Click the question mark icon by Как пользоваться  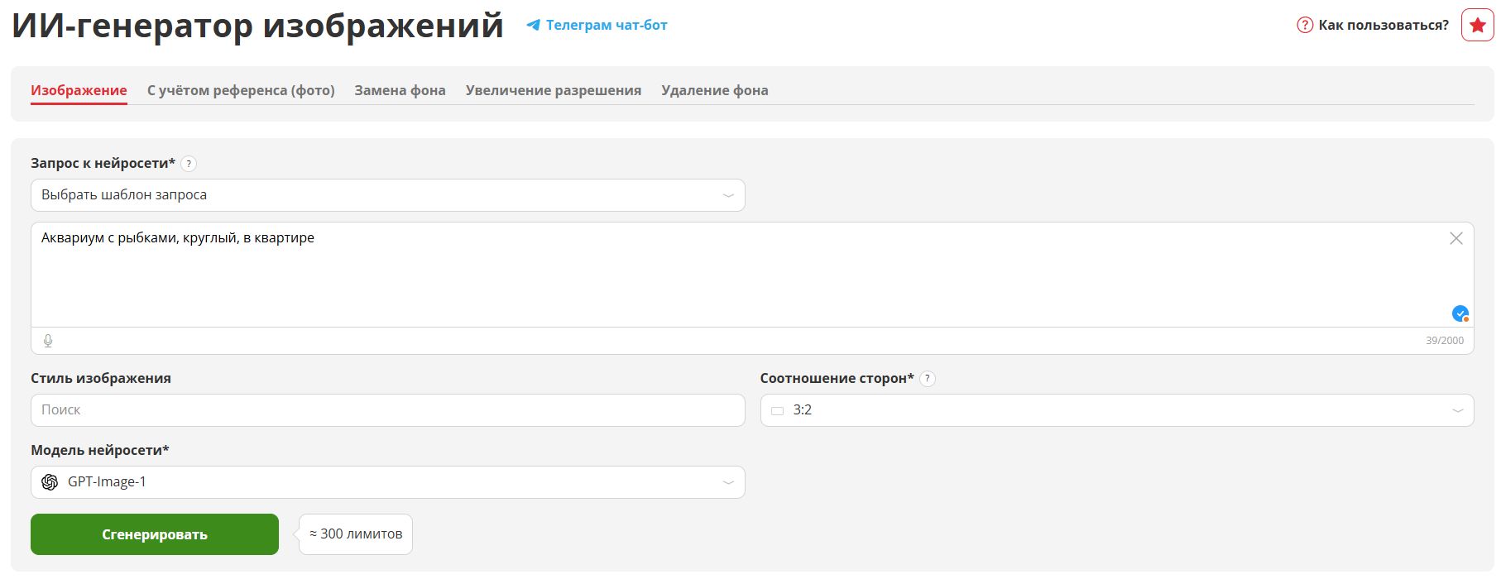point(1305,25)
